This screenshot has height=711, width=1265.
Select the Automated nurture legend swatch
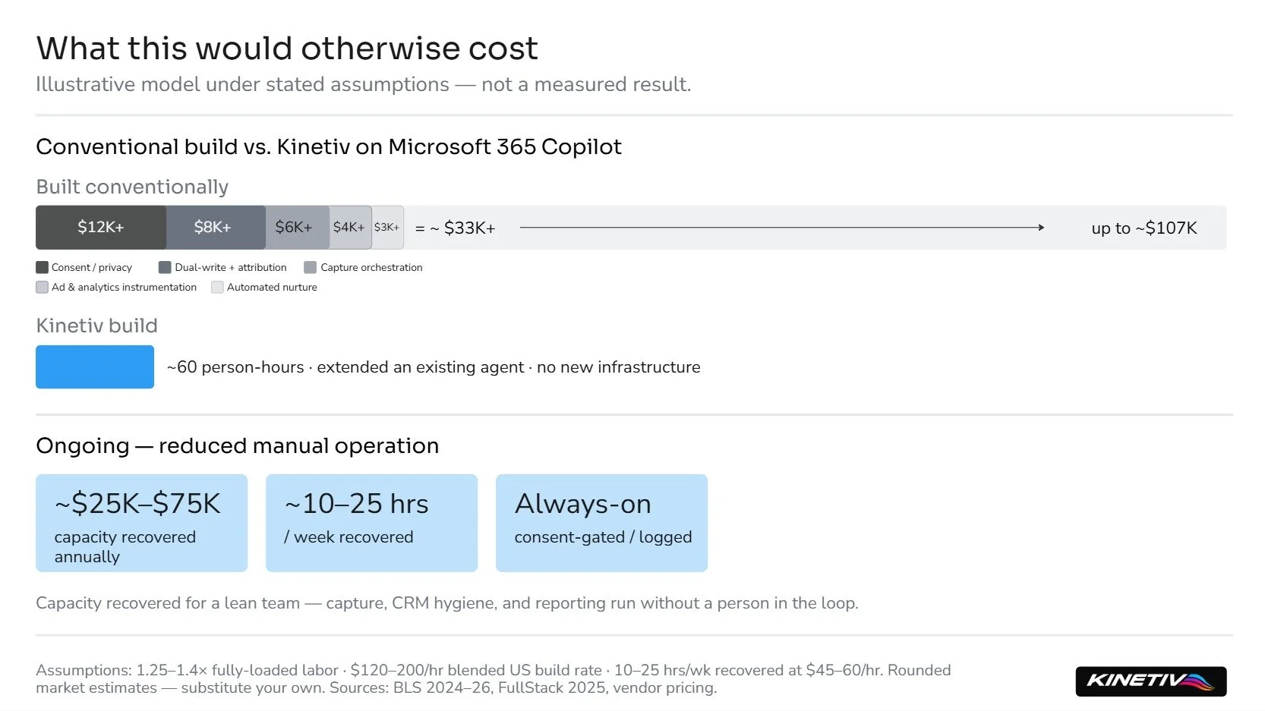click(x=217, y=287)
